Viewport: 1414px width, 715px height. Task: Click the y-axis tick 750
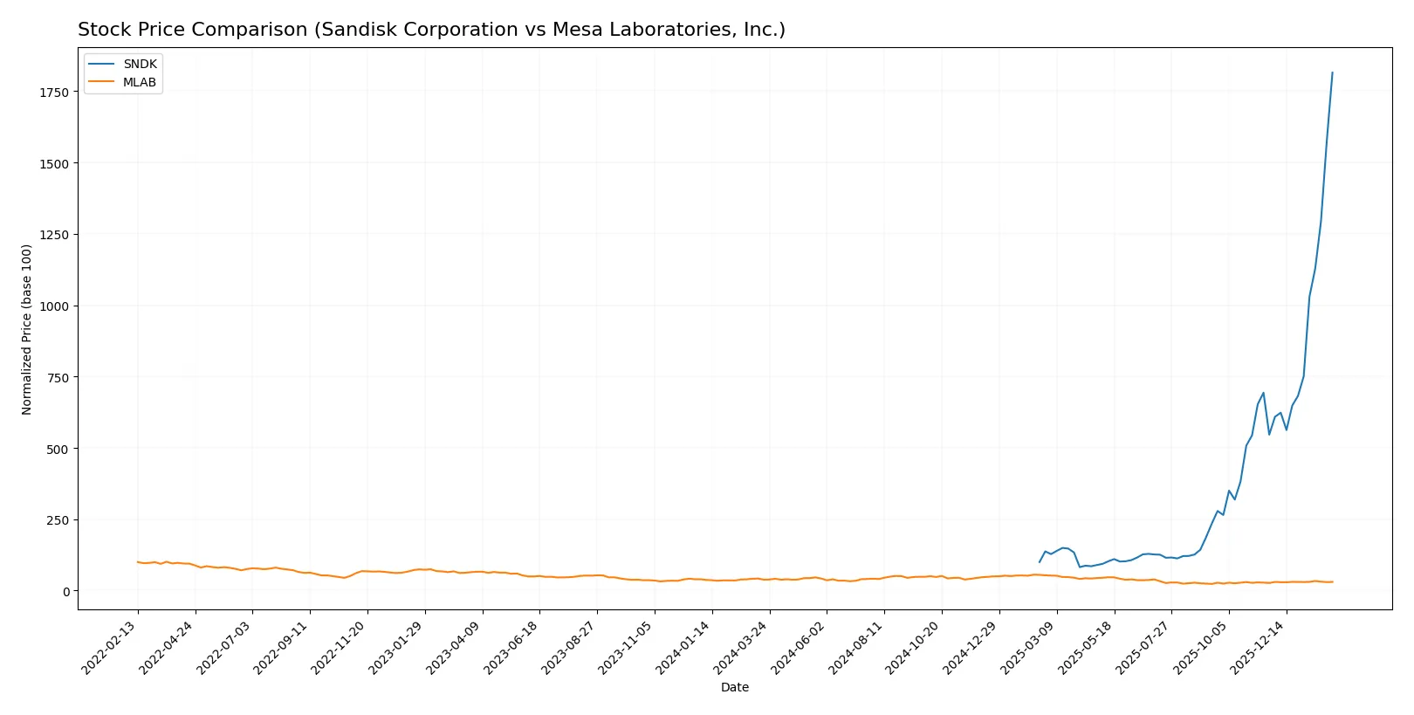click(58, 377)
